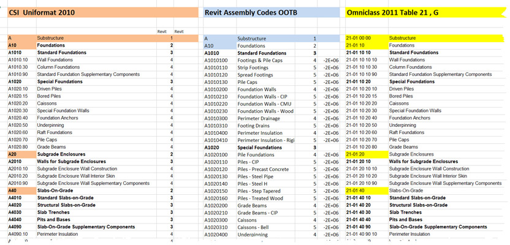Select '21-01 10 20 60' Omniclass code
Image resolution: width=510 pixels, height=245 pixels.
coord(367,132)
